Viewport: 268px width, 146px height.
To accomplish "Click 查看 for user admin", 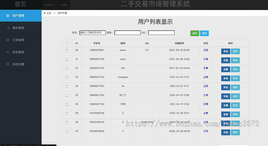I will [226, 51].
